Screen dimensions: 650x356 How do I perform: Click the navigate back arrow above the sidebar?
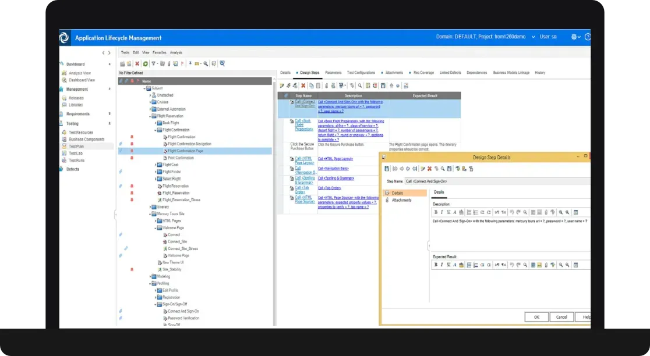click(x=103, y=53)
